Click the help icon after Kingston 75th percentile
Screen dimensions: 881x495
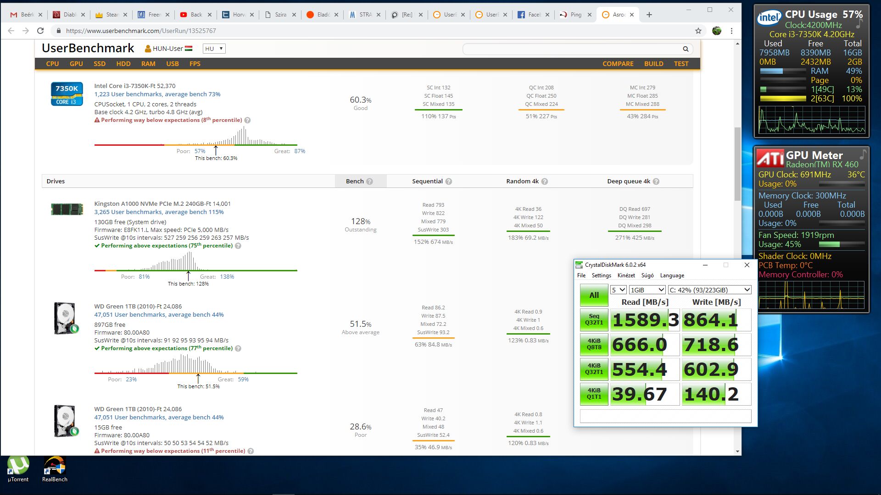coord(238,246)
